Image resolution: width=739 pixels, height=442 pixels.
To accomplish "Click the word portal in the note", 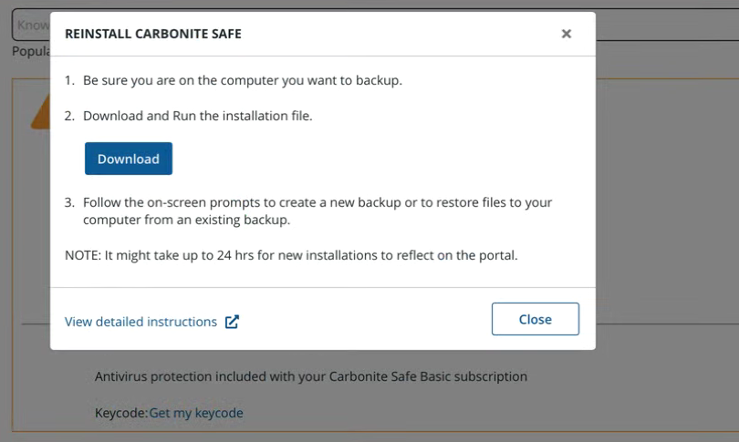I will (x=497, y=255).
